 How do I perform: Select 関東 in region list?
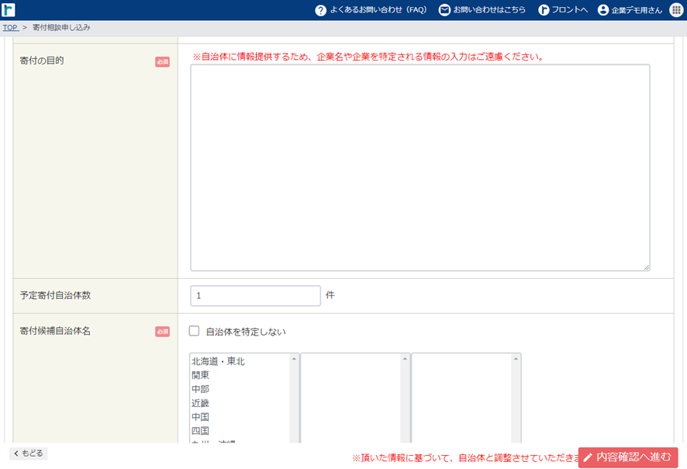(x=200, y=375)
